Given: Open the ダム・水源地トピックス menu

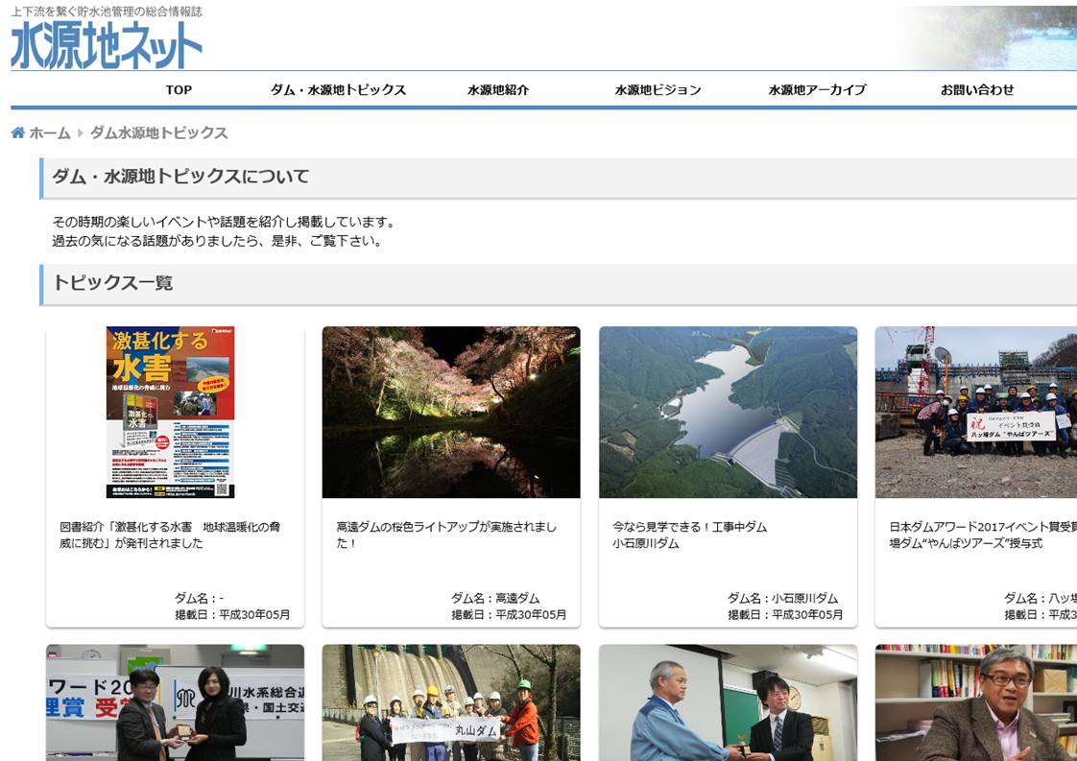Looking at the screenshot, I should (x=338, y=90).
